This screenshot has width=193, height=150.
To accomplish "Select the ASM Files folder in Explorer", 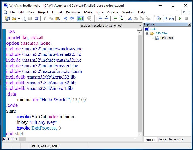I will [x=162, y=33].
